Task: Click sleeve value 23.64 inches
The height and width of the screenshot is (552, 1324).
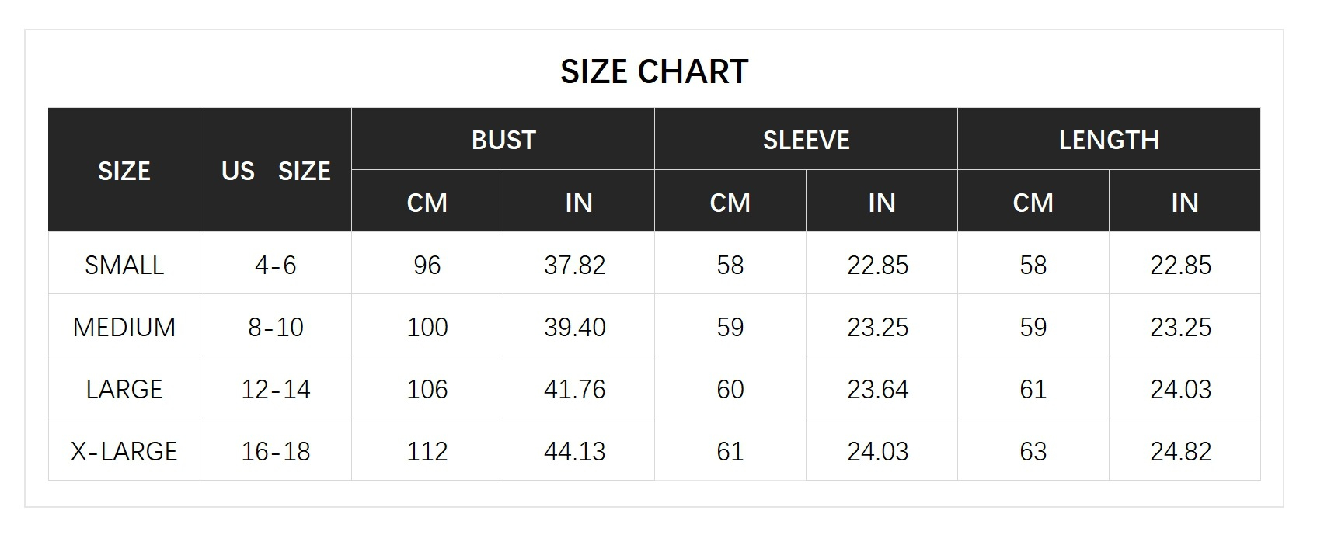Action: [878, 390]
